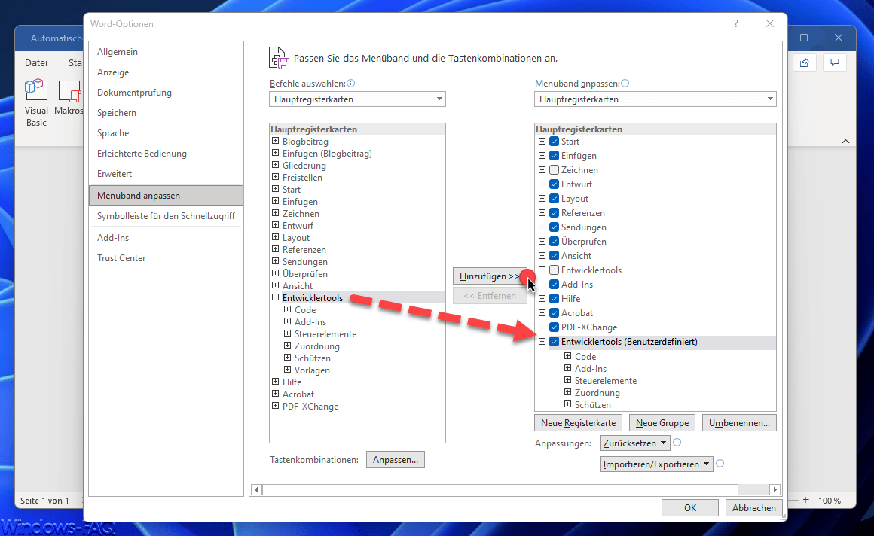Open Anzeige options category
874x536 pixels.
[x=166, y=72]
